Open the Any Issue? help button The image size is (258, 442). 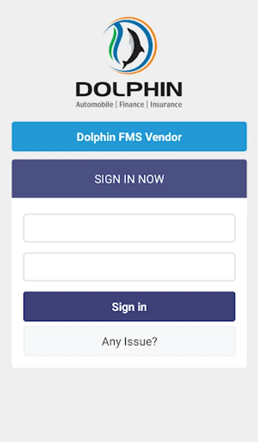click(129, 341)
